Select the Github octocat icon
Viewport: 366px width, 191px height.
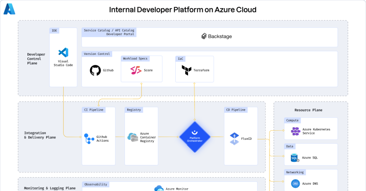[x=95, y=70]
